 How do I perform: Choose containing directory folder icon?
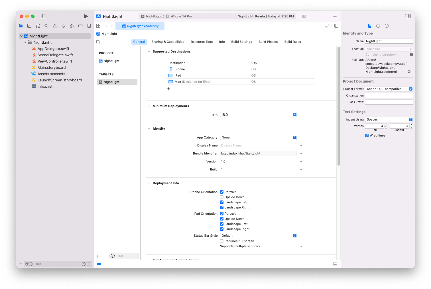(411, 55)
